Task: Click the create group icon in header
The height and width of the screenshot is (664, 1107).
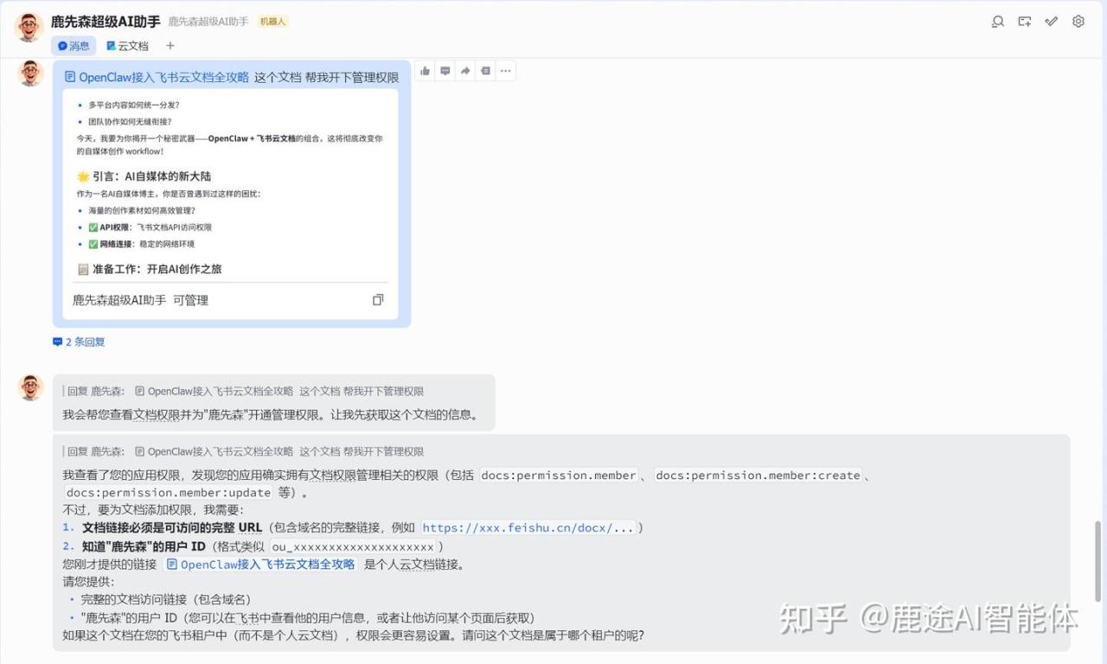Action: click(x=1025, y=22)
